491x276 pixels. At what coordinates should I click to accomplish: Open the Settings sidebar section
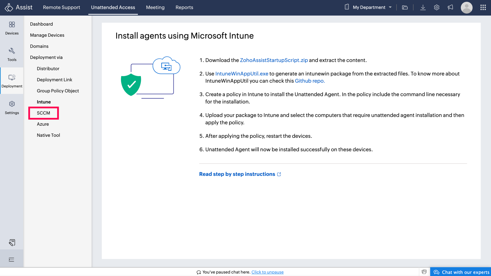[x=12, y=108]
